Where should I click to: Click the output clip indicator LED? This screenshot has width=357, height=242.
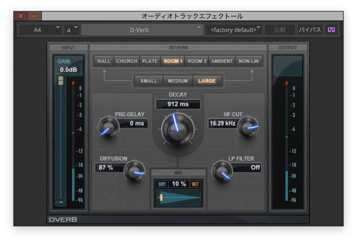[x=287, y=83]
